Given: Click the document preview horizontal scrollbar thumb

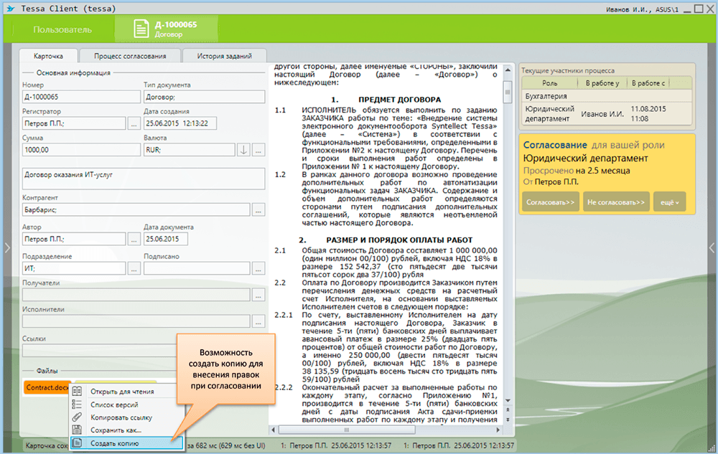Looking at the screenshot, I should pyautogui.click(x=347, y=430).
